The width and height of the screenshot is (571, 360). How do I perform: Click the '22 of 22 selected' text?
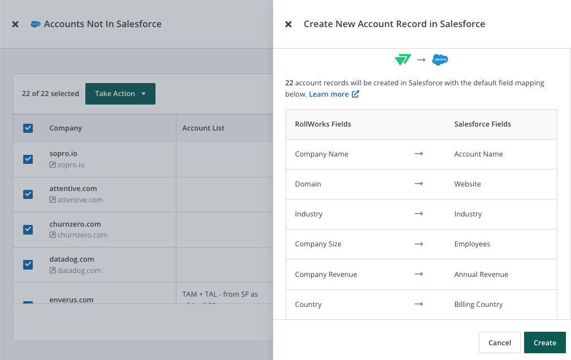[x=50, y=94]
